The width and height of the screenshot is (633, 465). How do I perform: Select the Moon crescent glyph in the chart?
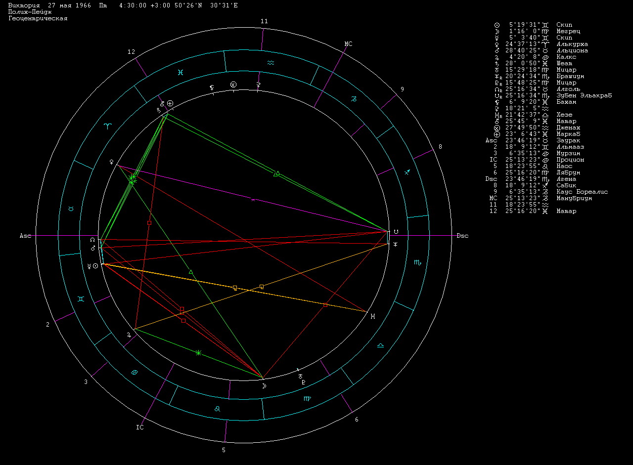click(x=264, y=386)
